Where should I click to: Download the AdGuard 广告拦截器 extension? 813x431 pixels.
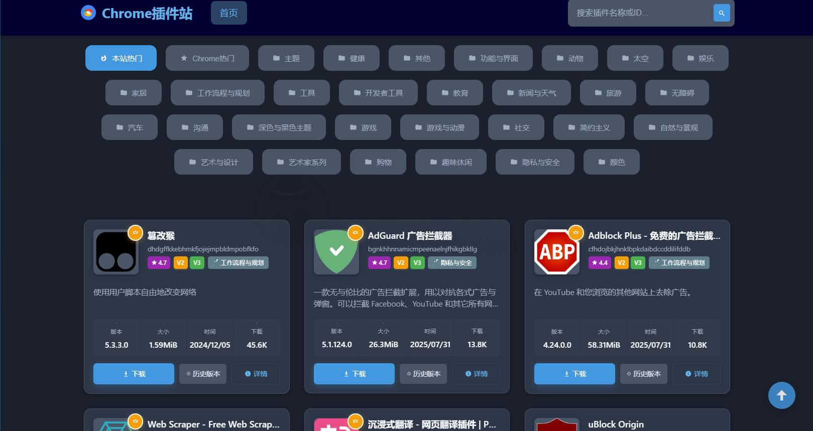(x=354, y=374)
